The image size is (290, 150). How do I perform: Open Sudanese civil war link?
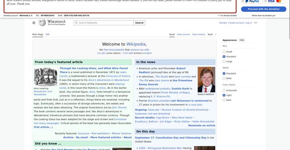[146, 113]
